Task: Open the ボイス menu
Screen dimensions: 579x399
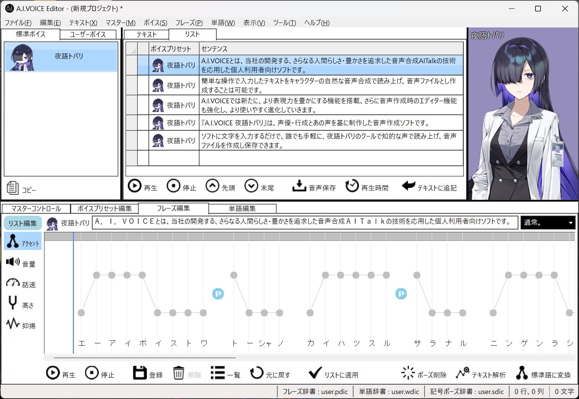Action: [155, 22]
